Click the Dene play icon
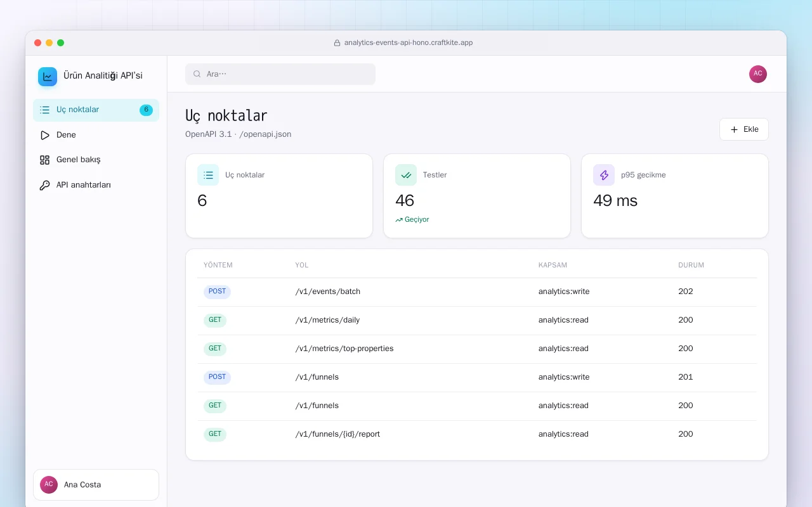812x507 pixels. point(44,135)
